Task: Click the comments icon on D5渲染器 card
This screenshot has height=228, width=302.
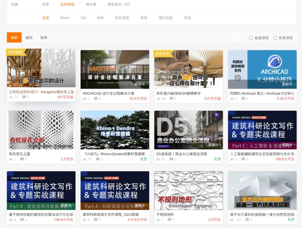Action: click(171, 159)
